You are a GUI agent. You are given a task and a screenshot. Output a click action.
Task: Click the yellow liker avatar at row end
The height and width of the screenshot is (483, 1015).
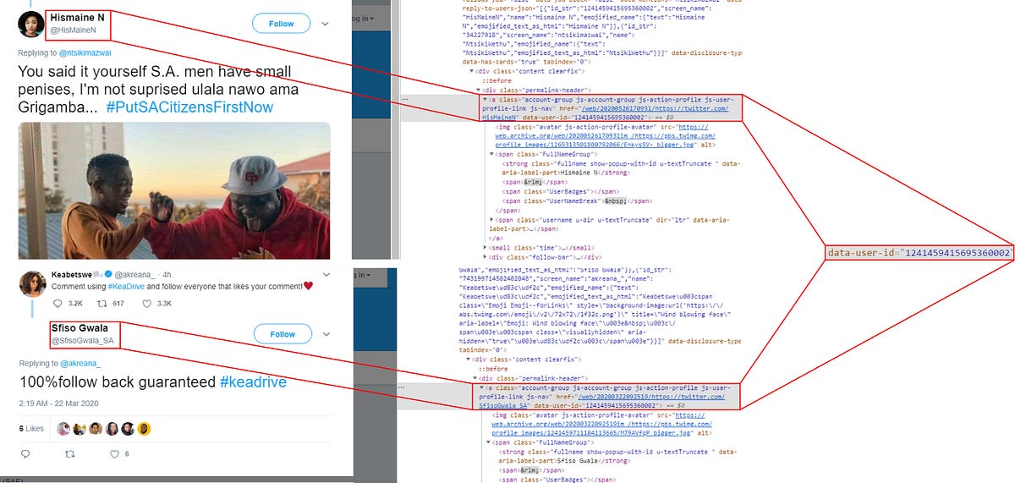click(144, 429)
